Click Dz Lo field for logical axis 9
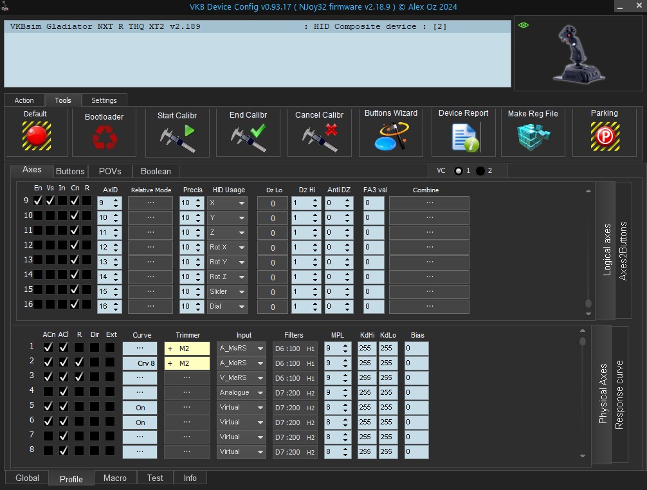The image size is (647, 490). 273,203
